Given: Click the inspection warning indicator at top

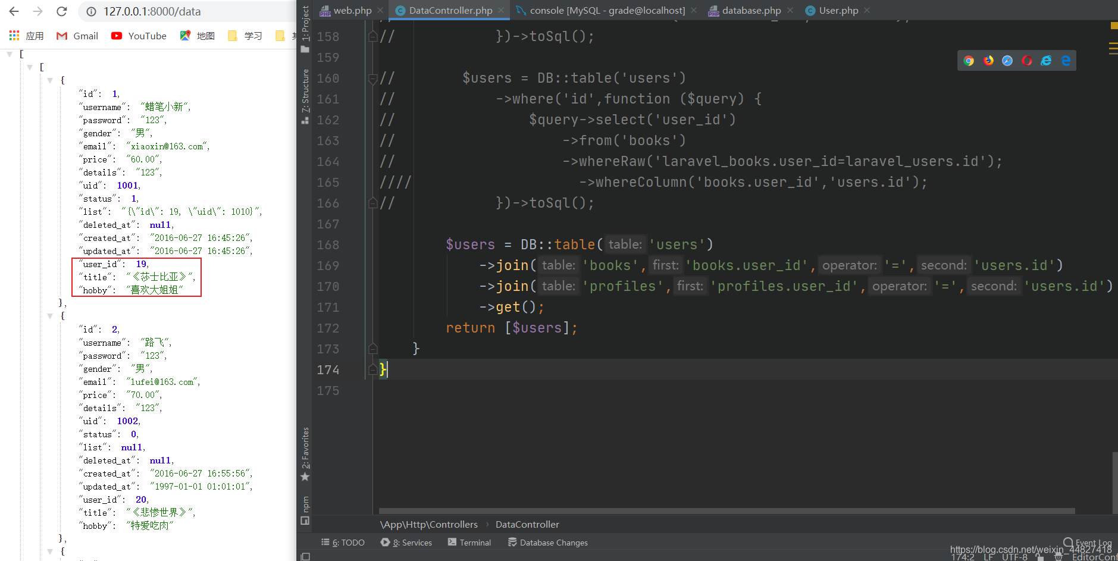Looking at the screenshot, I should pyautogui.click(x=1114, y=26).
